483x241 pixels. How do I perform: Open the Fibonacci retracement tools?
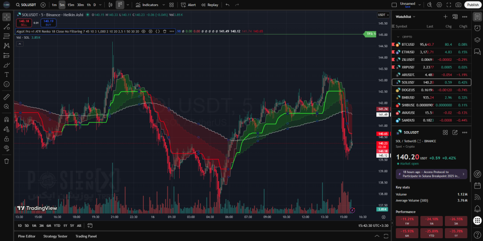click(6, 36)
